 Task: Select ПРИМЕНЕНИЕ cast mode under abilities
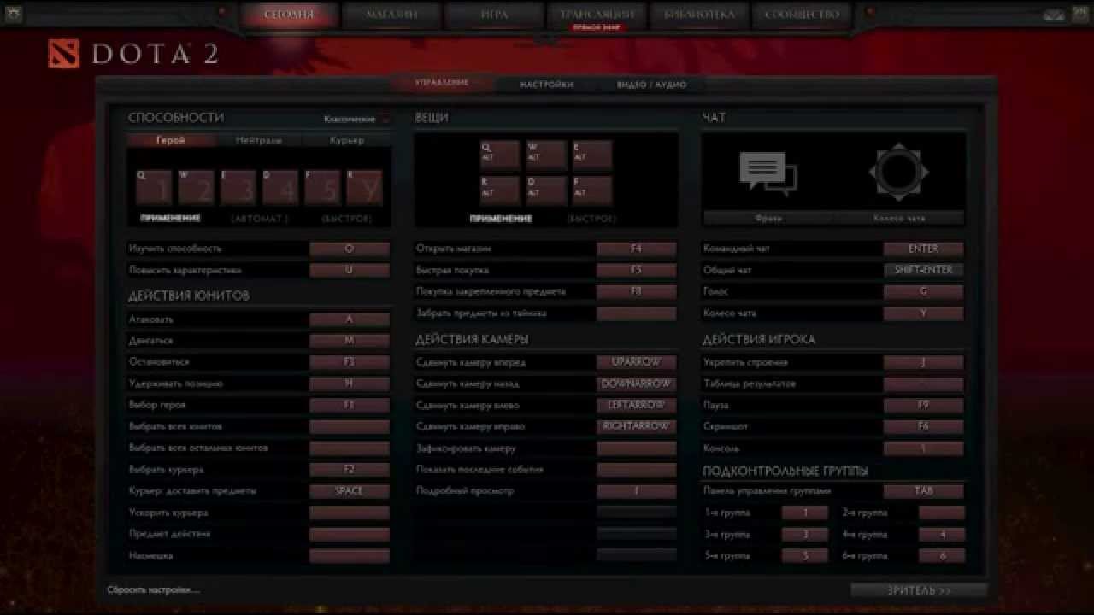(x=170, y=218)
